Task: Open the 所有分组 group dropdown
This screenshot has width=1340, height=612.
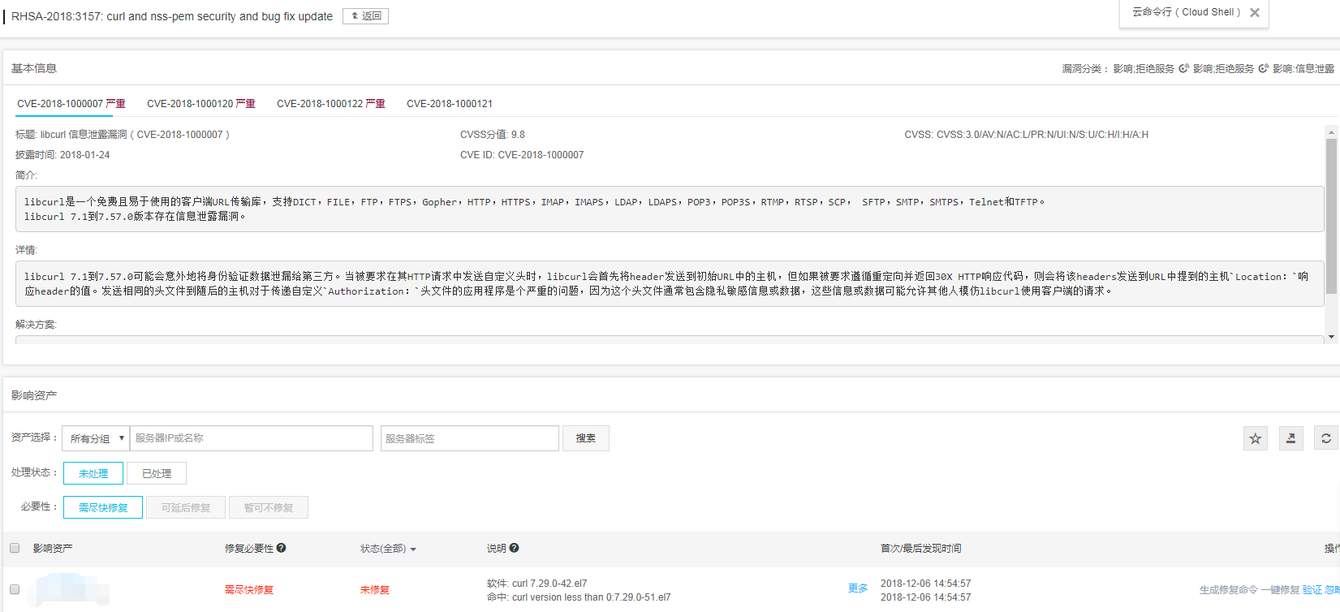Action: pos(96,438)
